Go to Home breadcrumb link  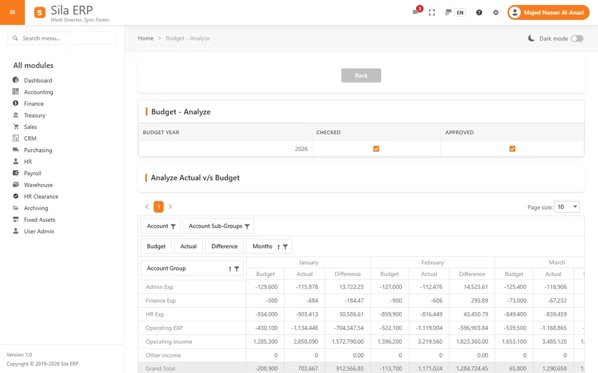[x=146, y=38]
